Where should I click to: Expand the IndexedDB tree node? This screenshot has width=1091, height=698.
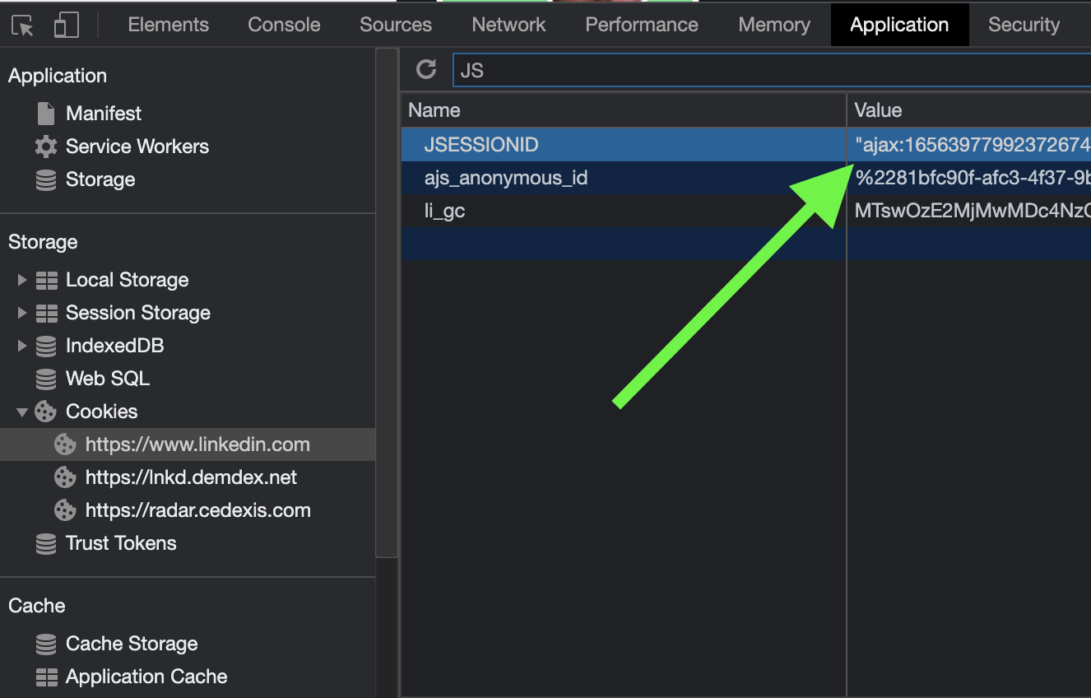point(22,346)
